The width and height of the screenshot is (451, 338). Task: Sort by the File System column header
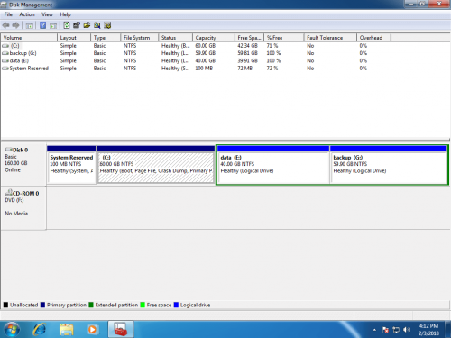140,38
